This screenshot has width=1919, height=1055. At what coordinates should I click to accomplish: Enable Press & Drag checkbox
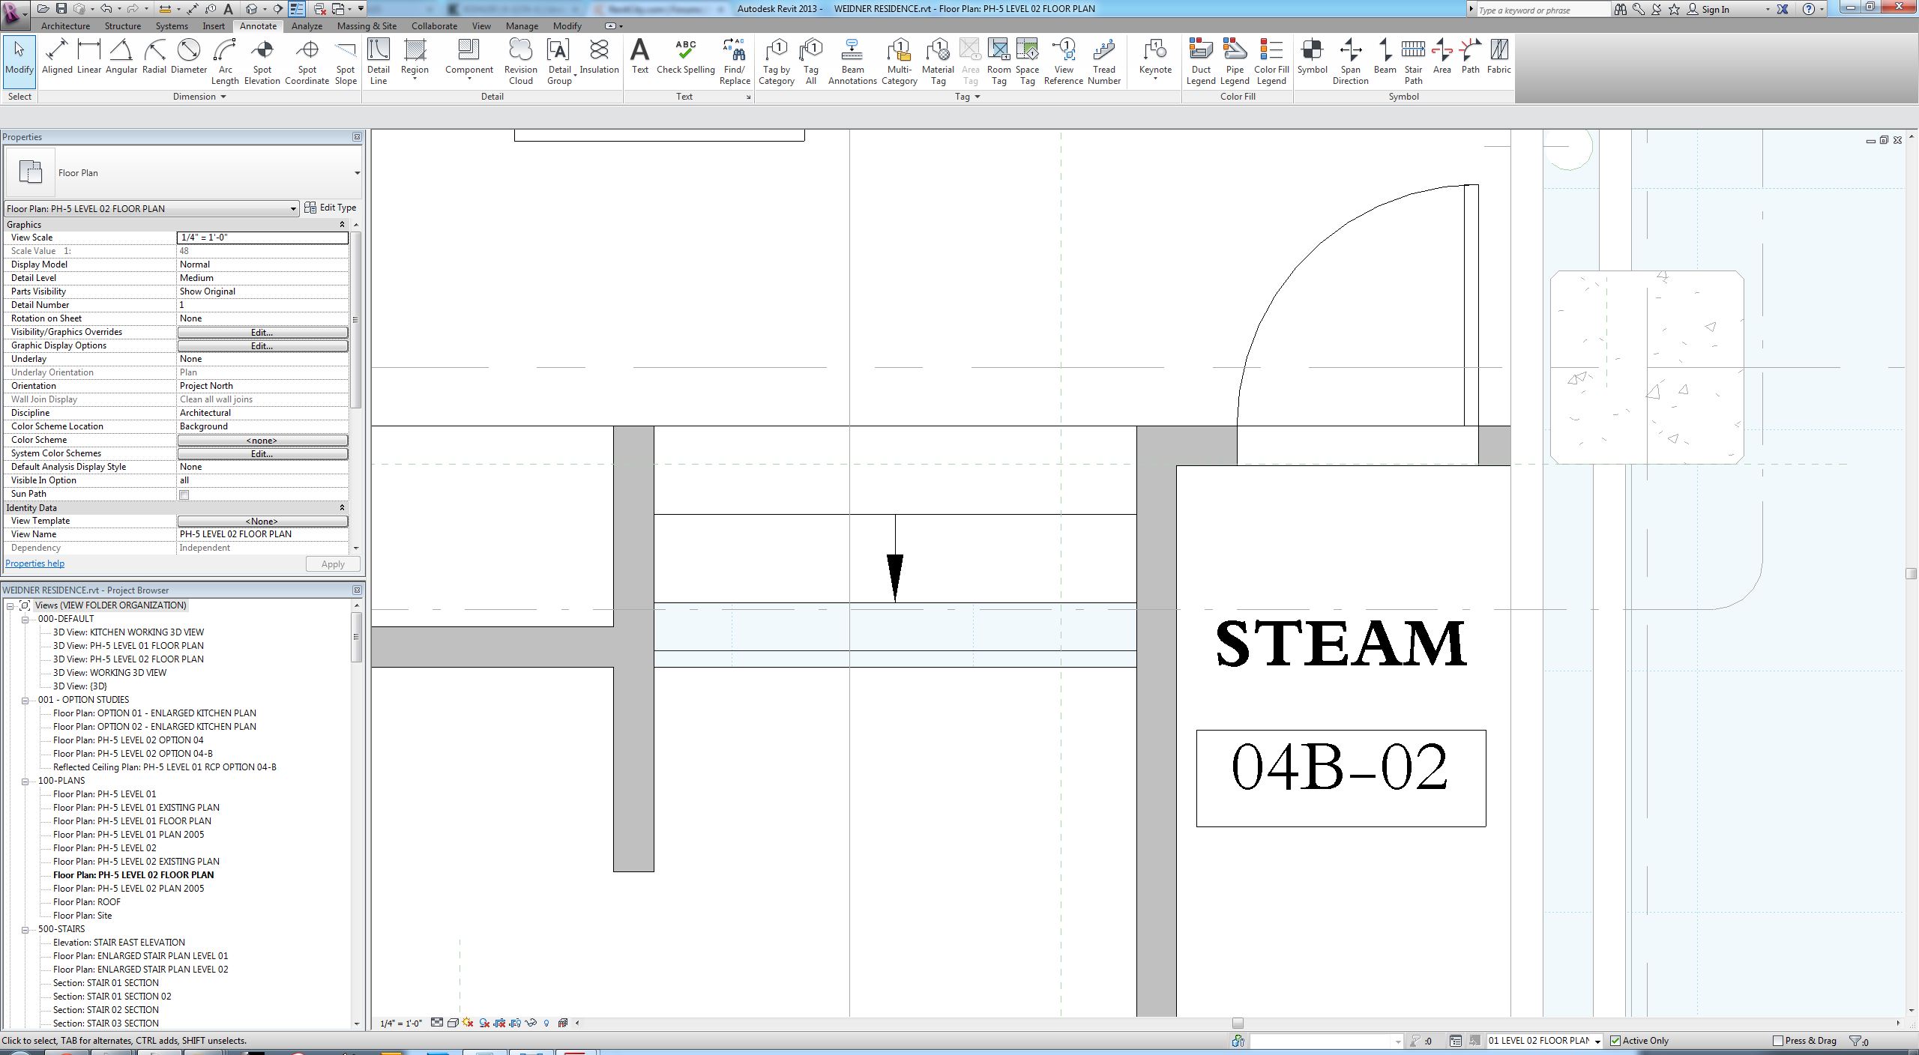click(1777, 1041)
